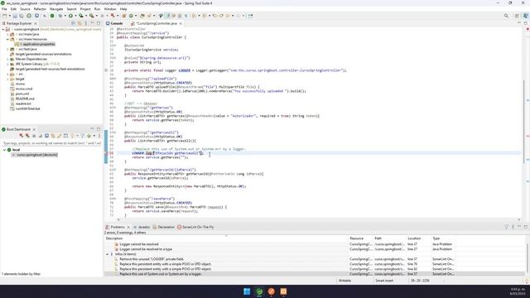Screen dimensions: 530x298
Task: Minimize the Package Explorer panel
Action: click(x=92, y=23)
